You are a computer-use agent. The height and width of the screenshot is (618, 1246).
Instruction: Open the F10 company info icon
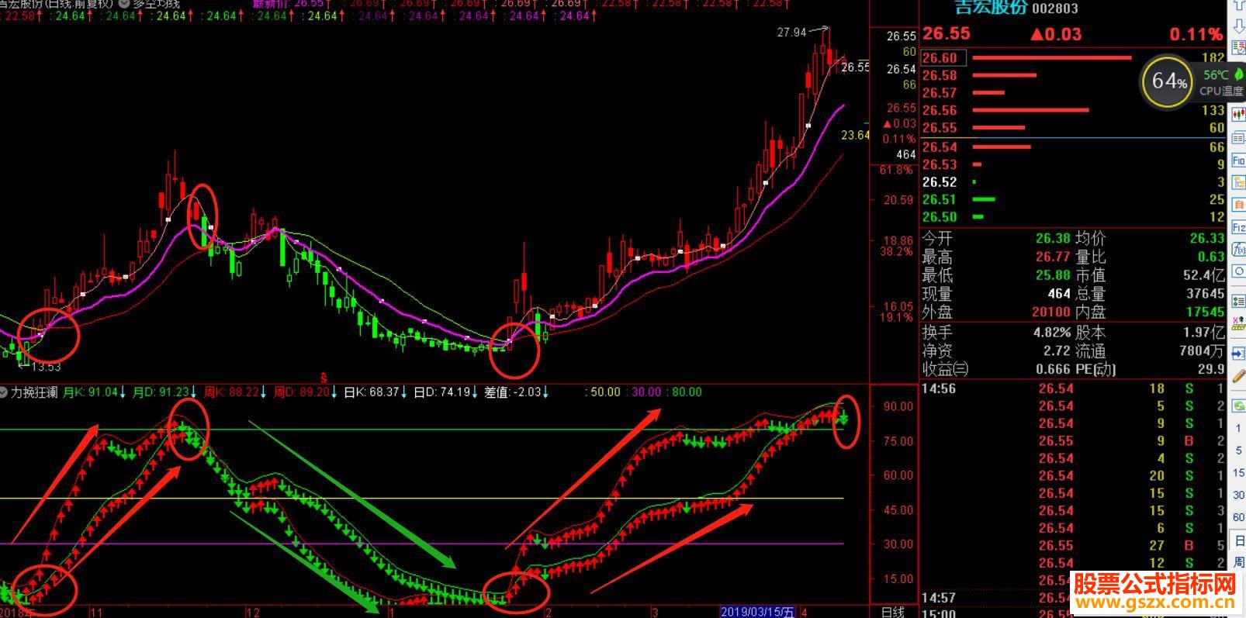pos(1238,161)
